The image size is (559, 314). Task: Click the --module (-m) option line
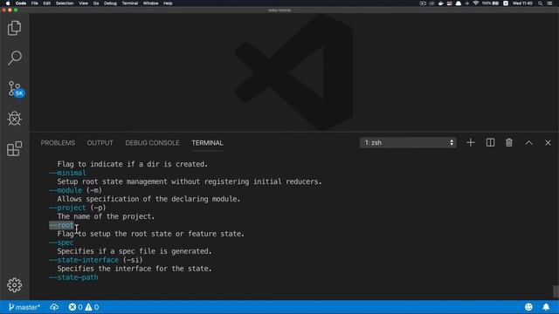[x=76, y=190]
